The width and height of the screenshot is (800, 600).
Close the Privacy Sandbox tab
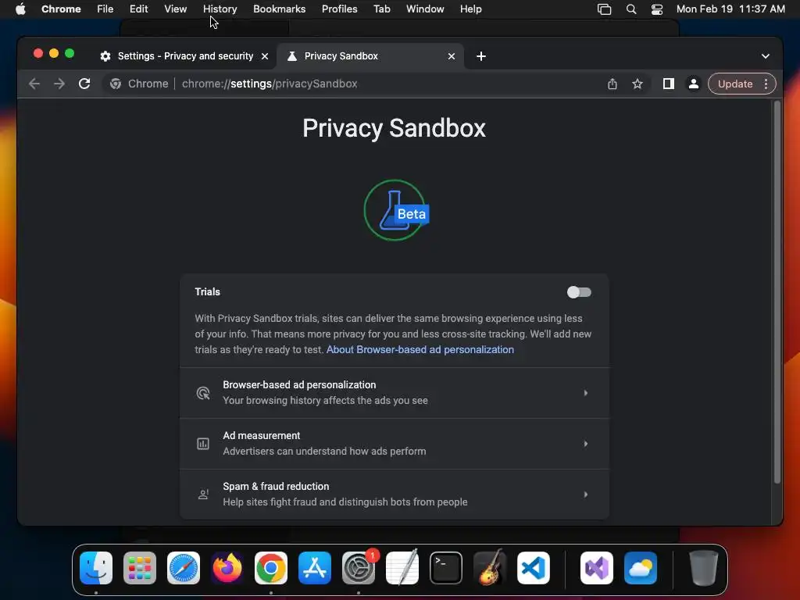(452, 56)
